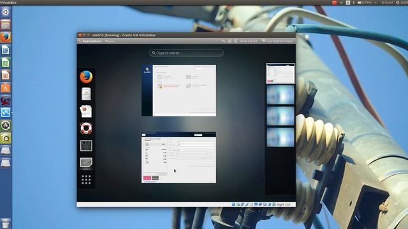Viewport: 408px width, 229px height.
Task: Open Software Updater from the Ubuntu launcher
Action: click(x=6, y=125)
